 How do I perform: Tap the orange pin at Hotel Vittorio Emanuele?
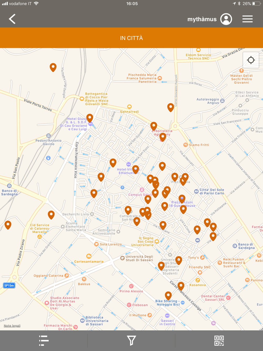point(136,170)
